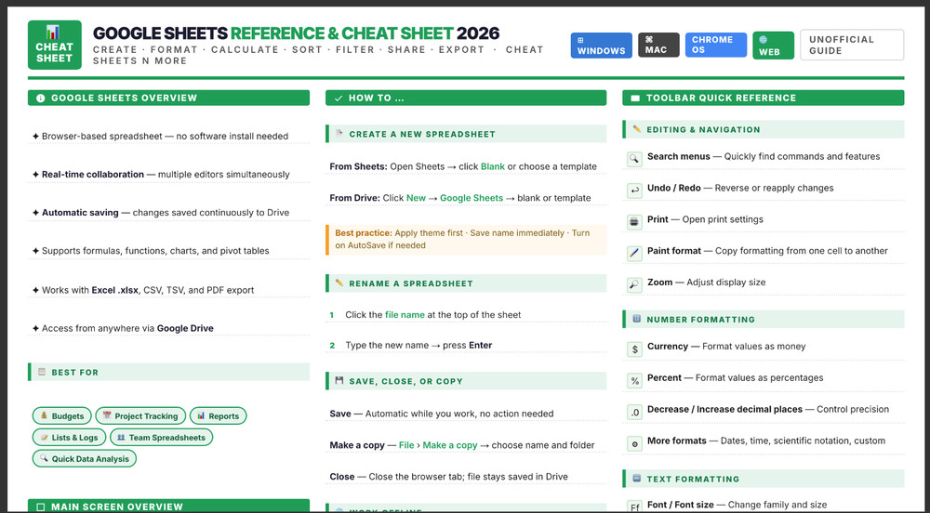Click the pencil icon beside Editing & Navigation

(636, 128)
